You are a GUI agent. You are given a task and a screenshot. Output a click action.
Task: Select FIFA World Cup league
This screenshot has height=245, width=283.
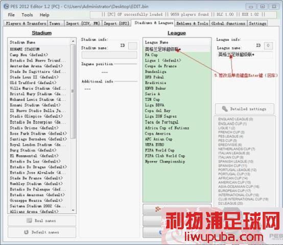[x=177, y=150]
